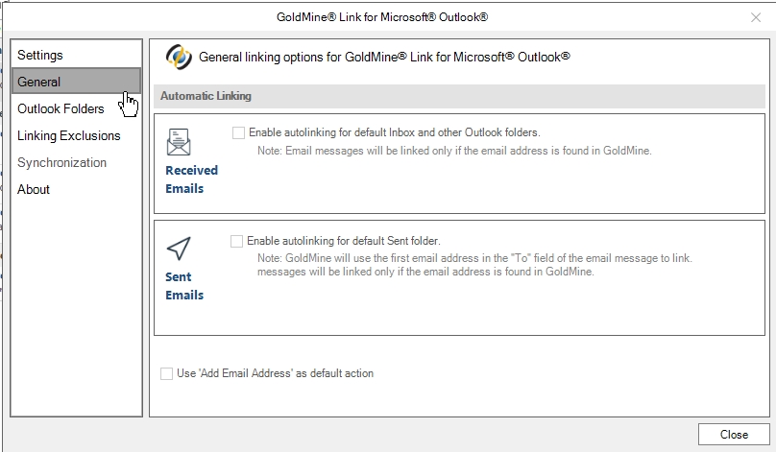Click the Automatic Linking section header

point(206,96)
